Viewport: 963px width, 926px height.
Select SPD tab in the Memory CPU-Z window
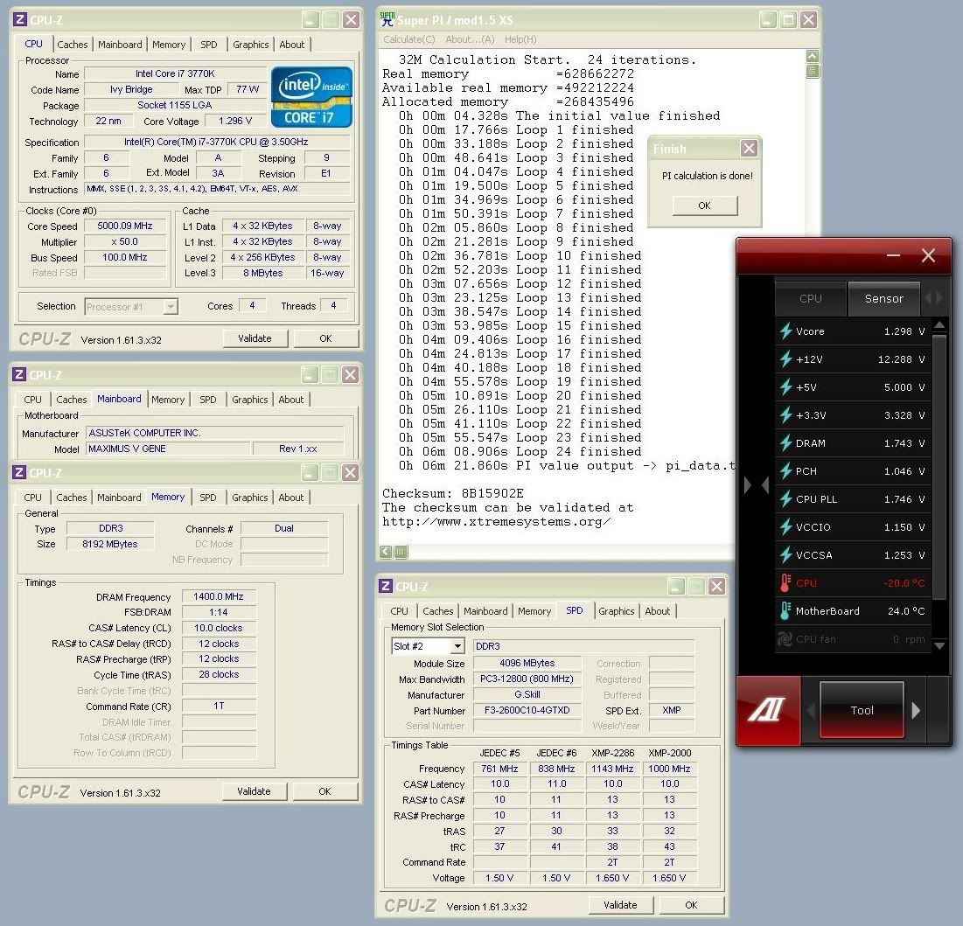coord(208,498)
